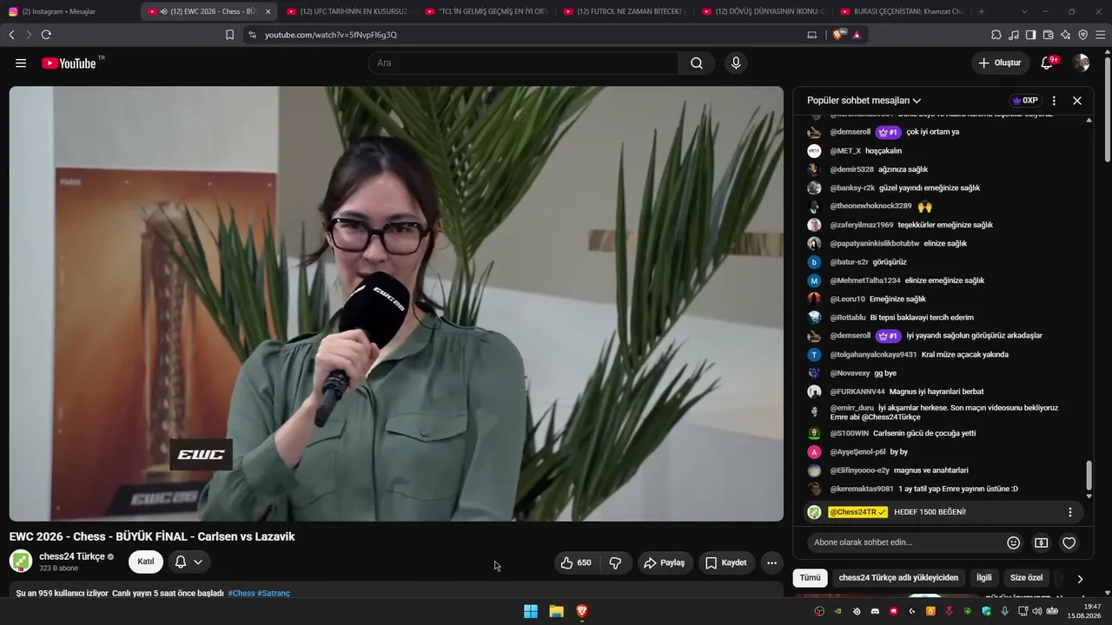View site information icon in address bar
The height and width of the screenshot is (625, 1112).
pos(252,35)
